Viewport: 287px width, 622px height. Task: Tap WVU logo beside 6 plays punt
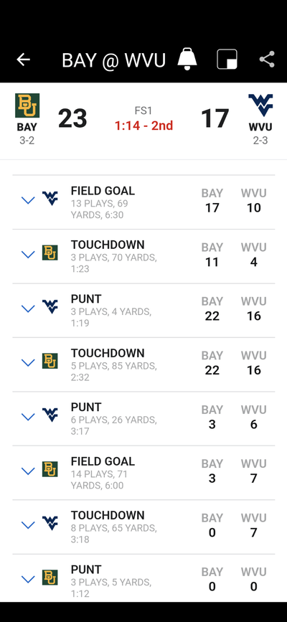[x=50, y=415]
